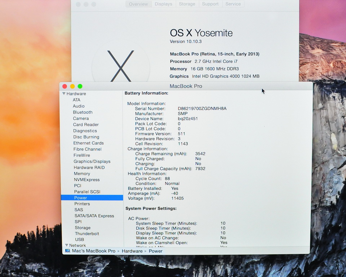Click Cycle Count value 88
346x277 pixels.
pyautogui.click(x=167, y=179)
